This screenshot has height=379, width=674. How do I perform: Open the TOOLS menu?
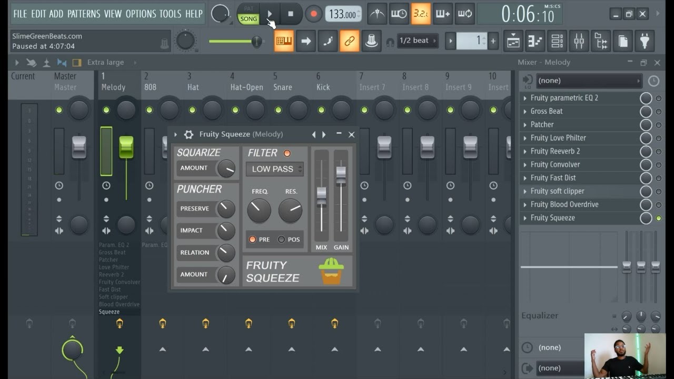[x=171, y=14]
